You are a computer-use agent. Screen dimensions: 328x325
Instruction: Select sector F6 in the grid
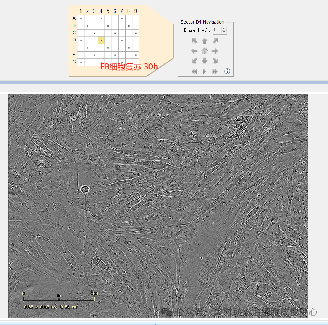tap(115, 55)
